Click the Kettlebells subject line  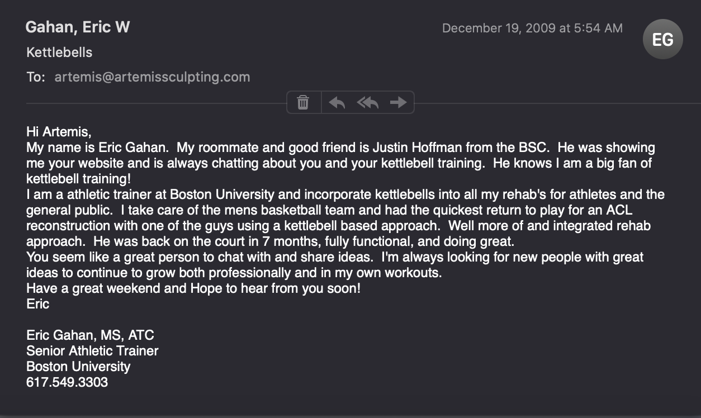pyautogui.click(x=59, y=53)
